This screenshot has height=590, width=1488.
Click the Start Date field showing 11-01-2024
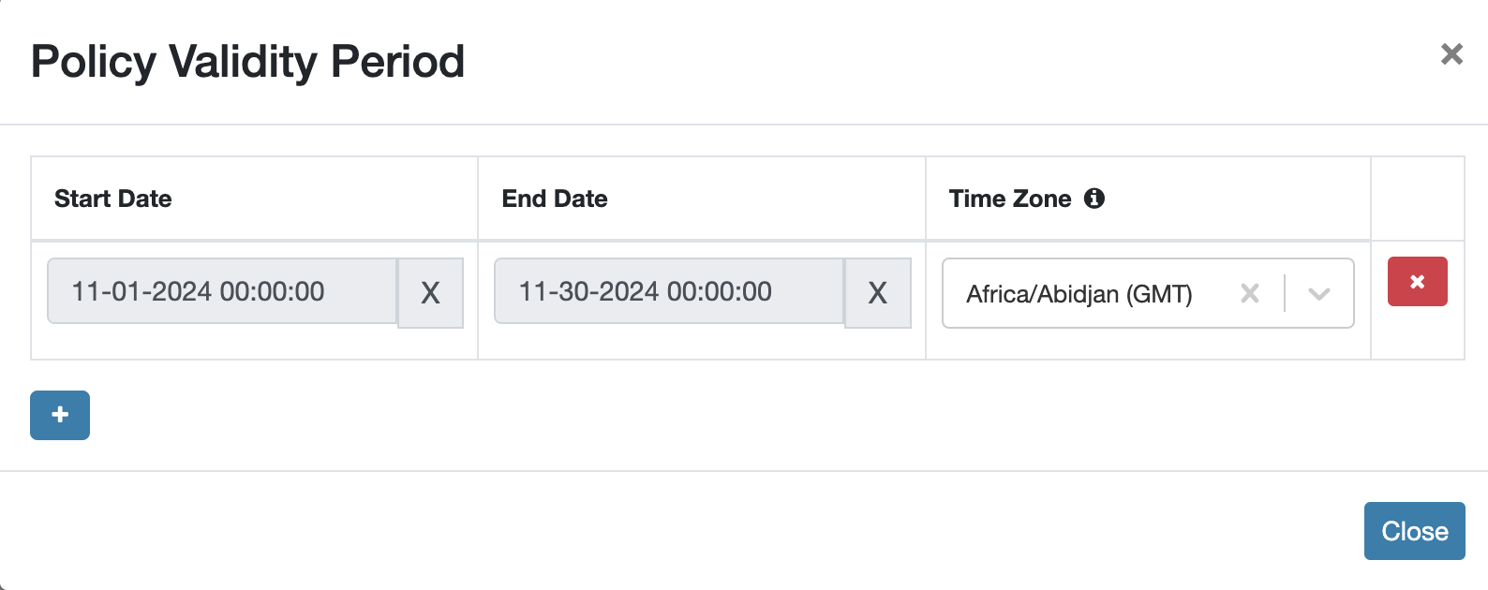point(222,291)
